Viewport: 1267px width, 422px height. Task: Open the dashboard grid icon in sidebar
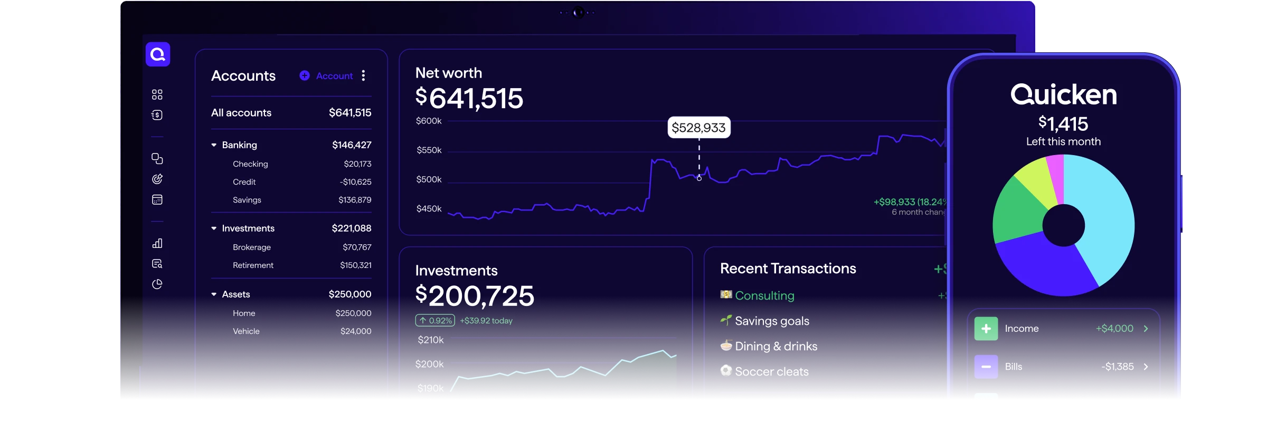(x=157, y=94)
